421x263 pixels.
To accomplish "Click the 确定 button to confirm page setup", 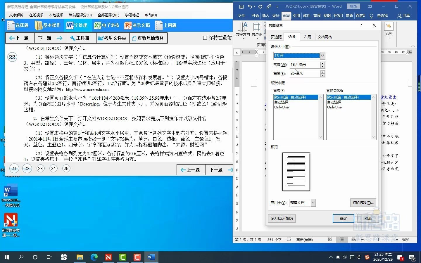I will pos(343,218).
